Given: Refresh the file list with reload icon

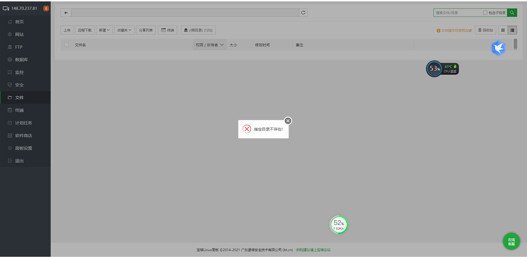Looking at the screenshot, I should (303, 13).
